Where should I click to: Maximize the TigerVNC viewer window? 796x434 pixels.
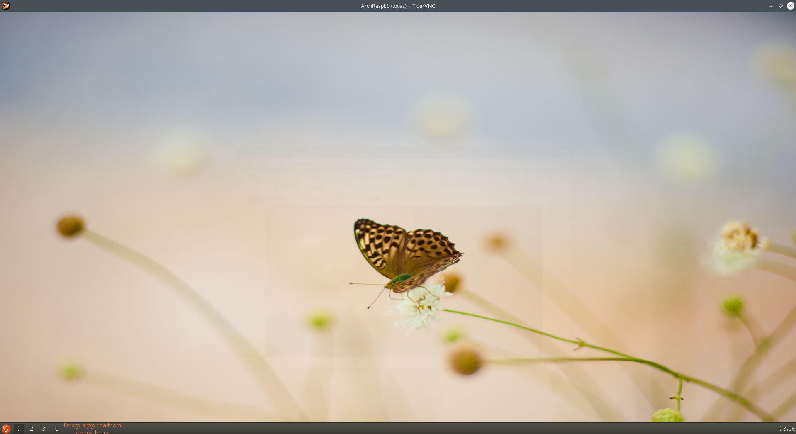[780, 6]
